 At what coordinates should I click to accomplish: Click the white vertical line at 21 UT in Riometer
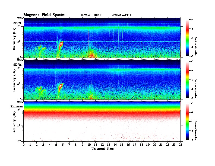pyautogui.click(x=161, y=110)
